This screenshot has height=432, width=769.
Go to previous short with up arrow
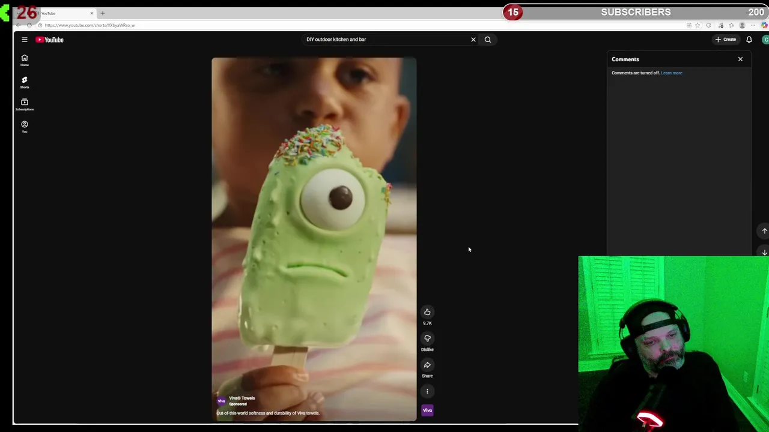[764, 231]
